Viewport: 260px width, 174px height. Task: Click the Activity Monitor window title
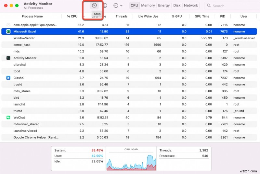pos(38,4)
